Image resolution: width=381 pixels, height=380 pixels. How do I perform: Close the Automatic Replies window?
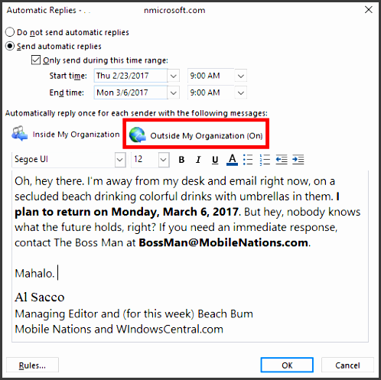(x=369, y=10)
